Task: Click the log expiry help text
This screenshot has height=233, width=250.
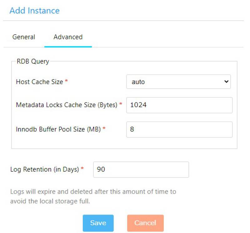Action: [x=93, y=196]
